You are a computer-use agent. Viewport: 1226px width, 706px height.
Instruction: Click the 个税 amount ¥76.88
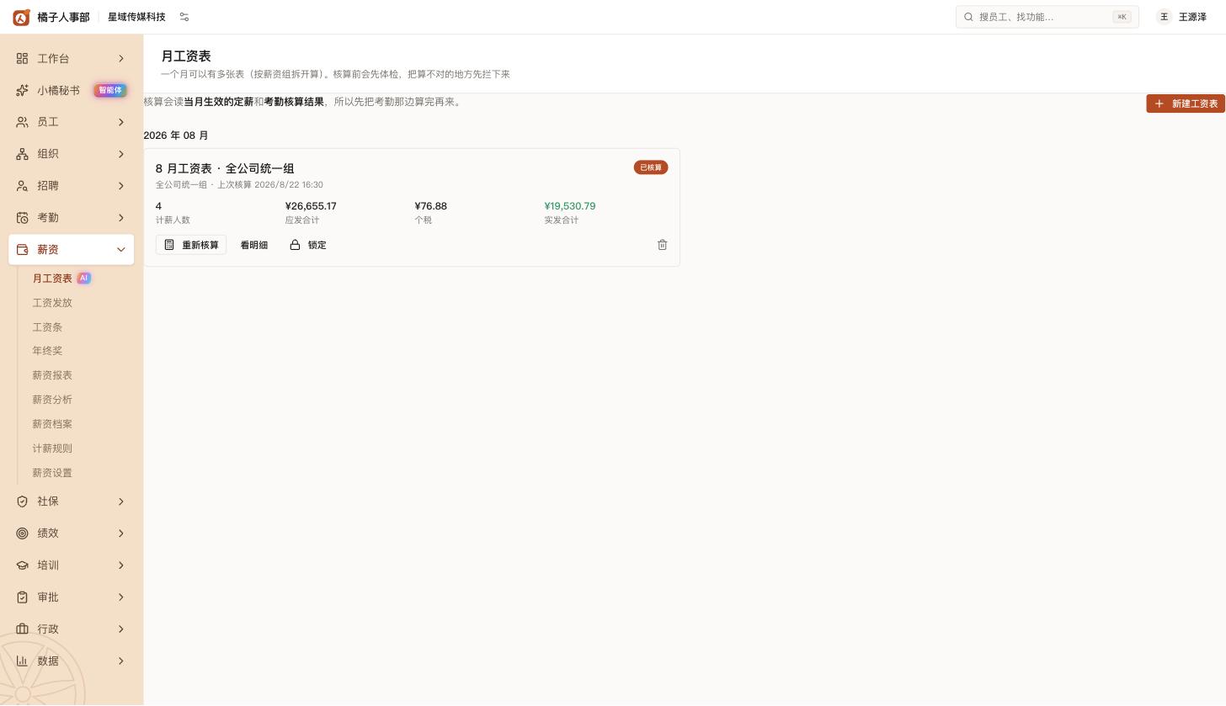(x=431, y=206)
